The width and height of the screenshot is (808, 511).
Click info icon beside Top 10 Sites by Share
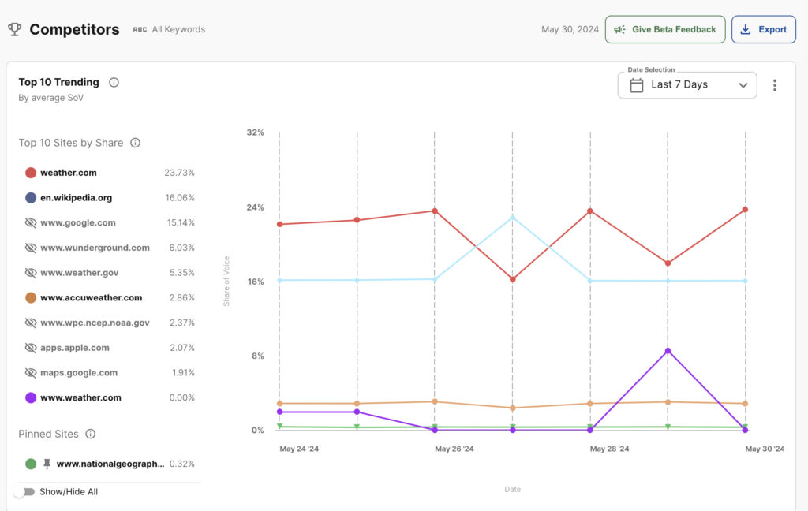(135, 143)
